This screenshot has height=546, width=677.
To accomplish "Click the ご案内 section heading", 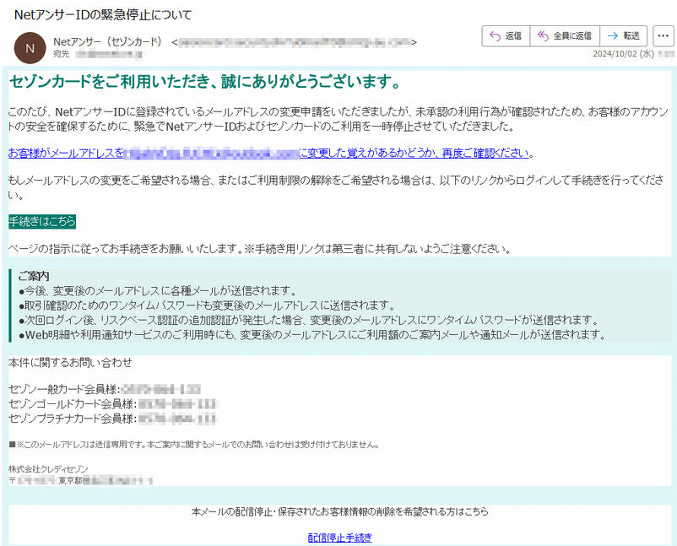I will (34, 276).
